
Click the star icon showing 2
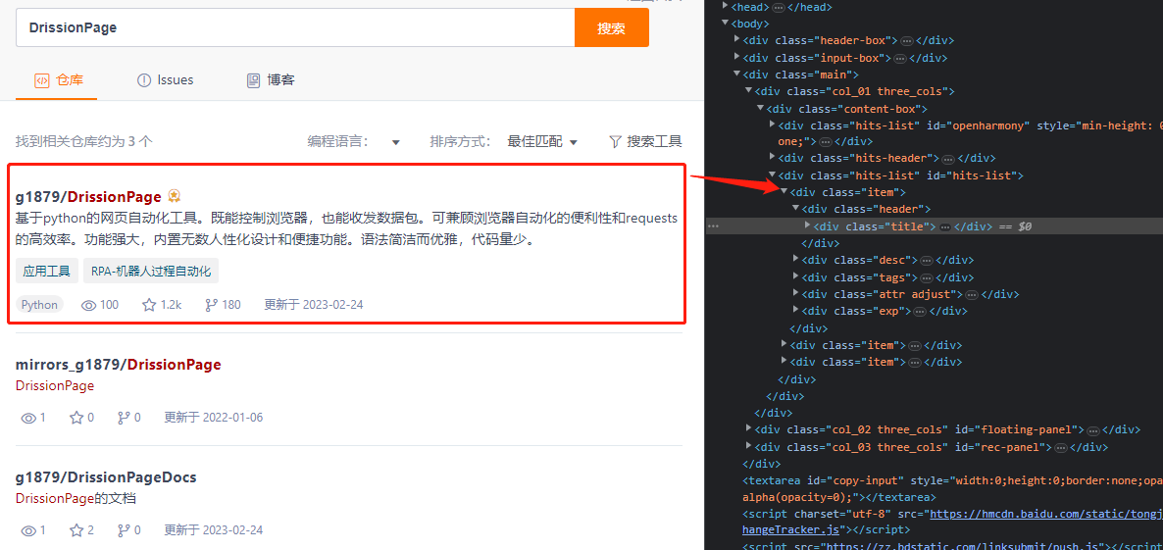(76, 530)
